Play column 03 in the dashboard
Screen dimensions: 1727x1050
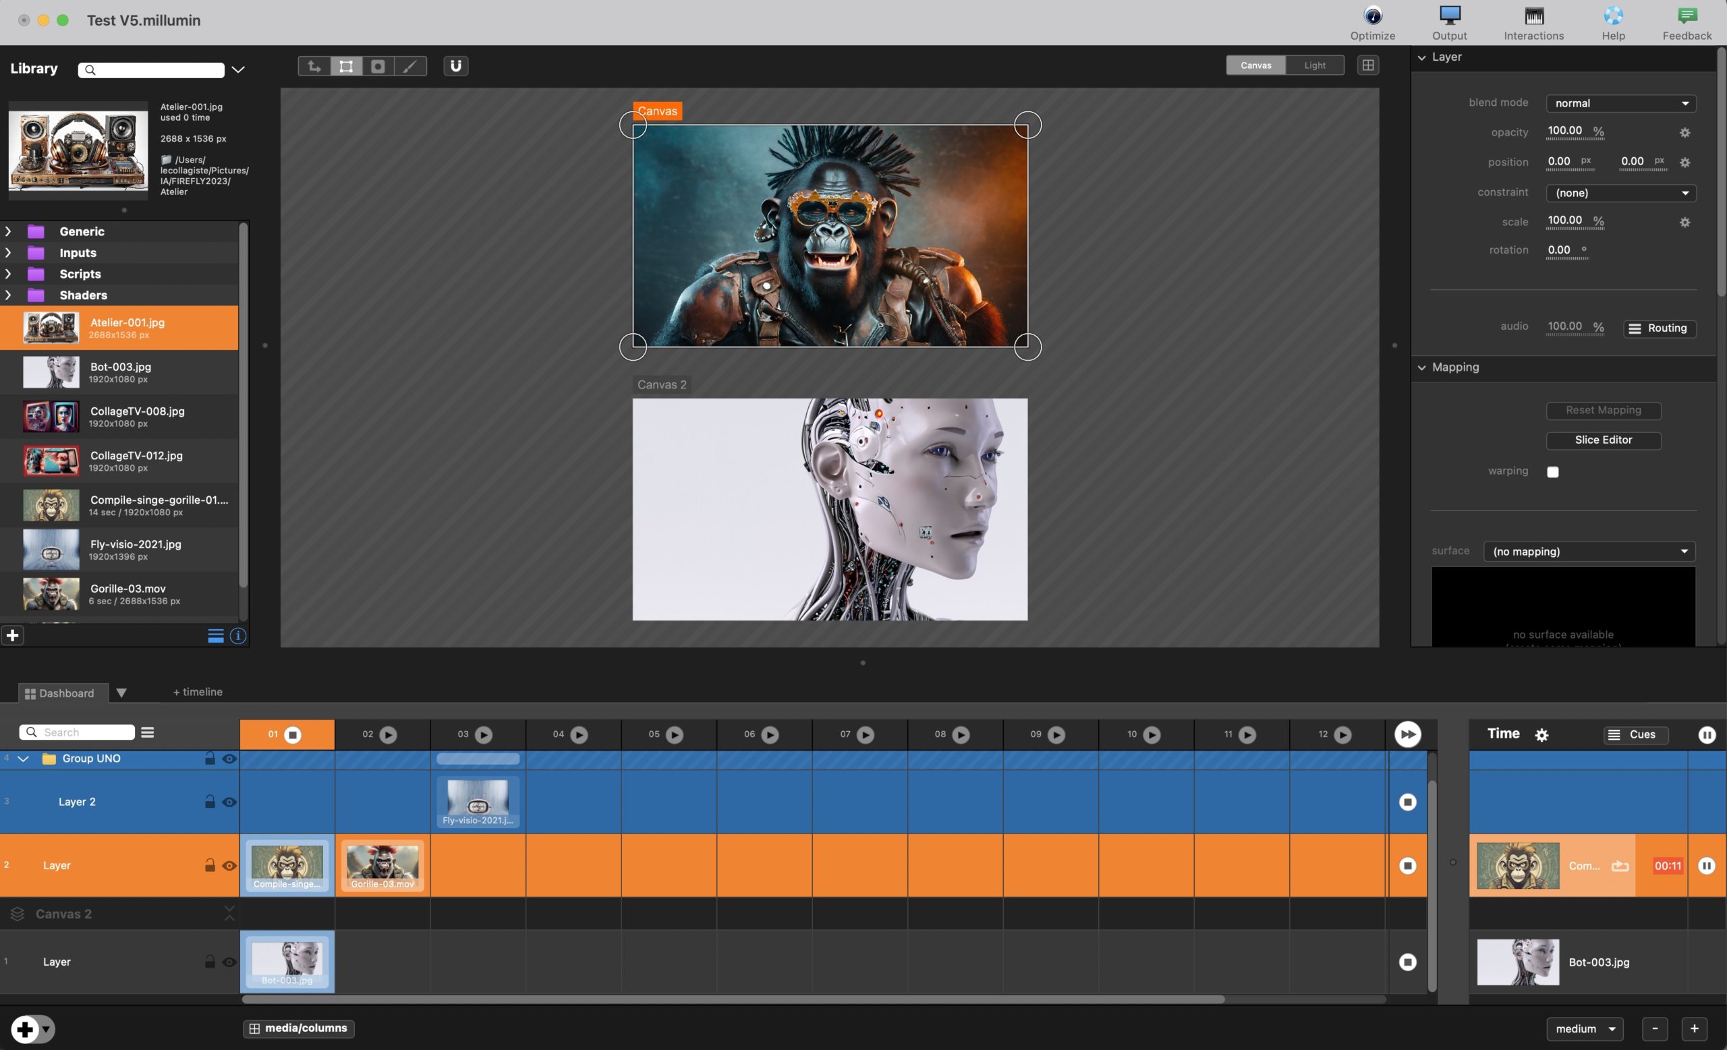tap(483, 734)
